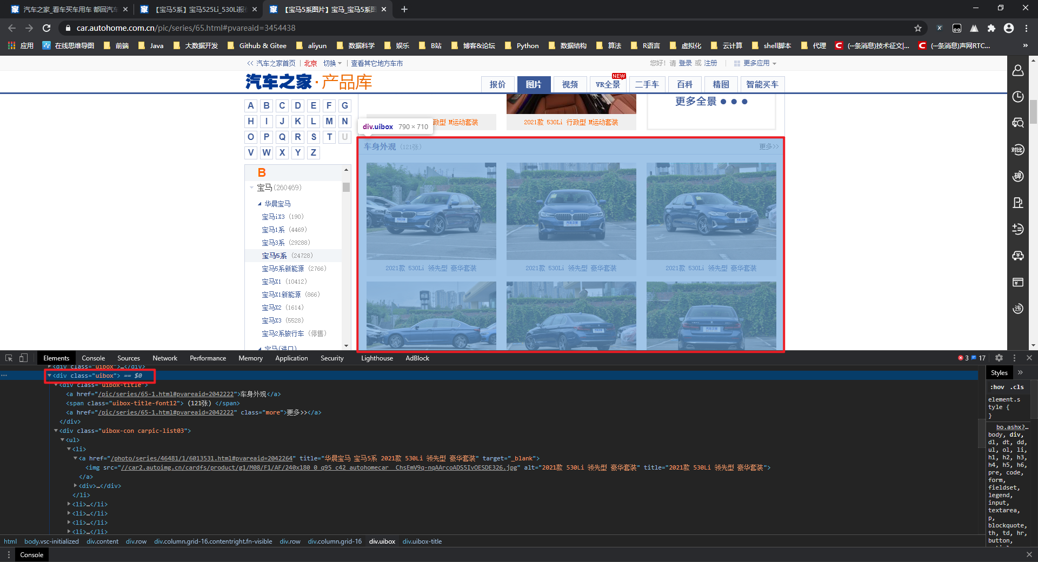Filter brands by letter M
Screen dimensions: 1038x562
[x=329, y=121]
